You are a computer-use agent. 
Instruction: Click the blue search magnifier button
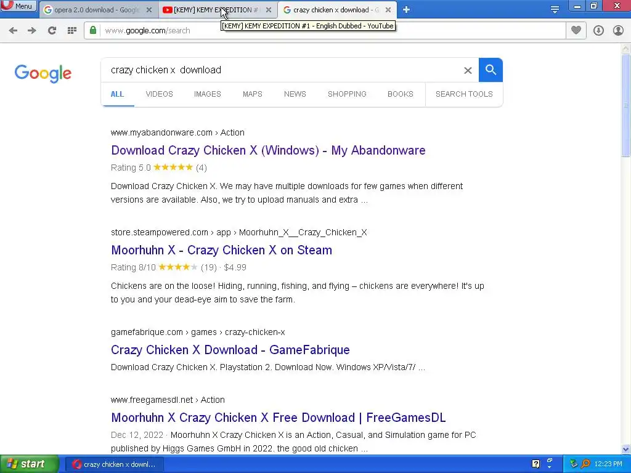pos(491,70)
